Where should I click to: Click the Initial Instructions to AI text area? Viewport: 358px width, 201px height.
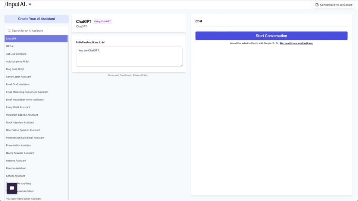(129, 57)
